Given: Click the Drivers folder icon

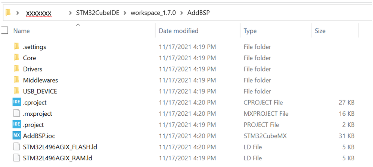Looking at the screenshot, I should tap(16, 69).
